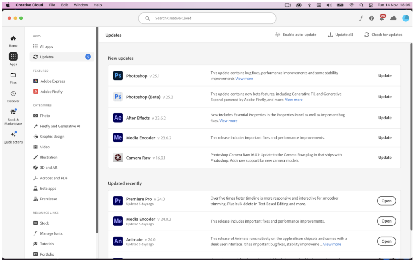This screenshot has width=413, height=260.
Task: Open Premiere Pro v 24.0
Action: [x=386, y=201]
